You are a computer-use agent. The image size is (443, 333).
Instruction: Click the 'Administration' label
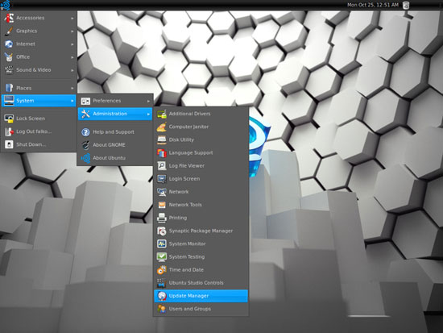110,114
